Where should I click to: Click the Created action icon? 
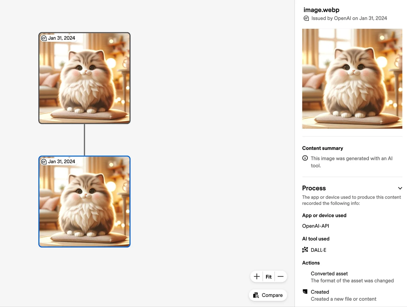pyautogui.click(x=305, y=292)
